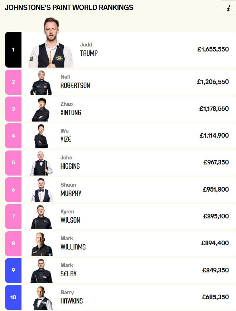
Task: Click the Judd TRUMP name link
Action: (x=89, y=49)
